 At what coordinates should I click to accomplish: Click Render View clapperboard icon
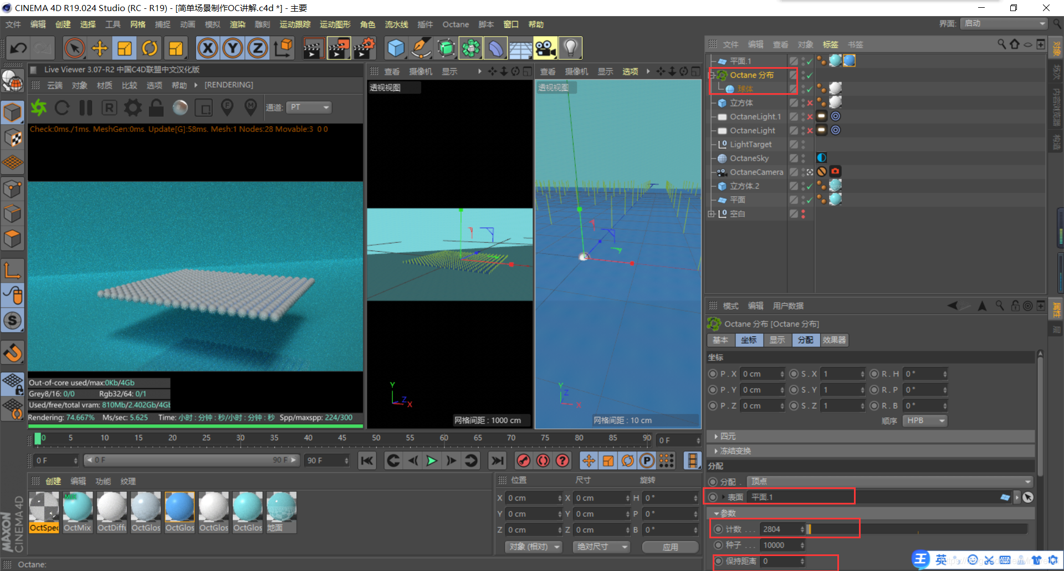pyautogui.click(x=313, y=48)
